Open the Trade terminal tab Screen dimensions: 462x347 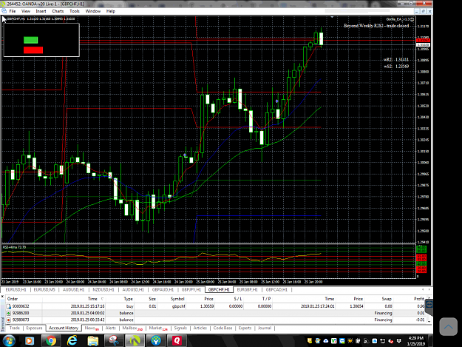coord(15,328)
